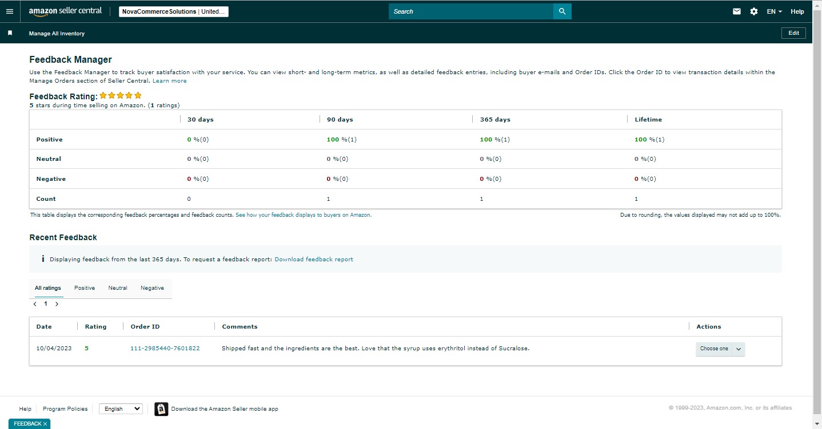The height and width of the screenshot is (429, 822).
Task: Open the Help menu in header
Action: pyautogui.click(x=797, y=11)
